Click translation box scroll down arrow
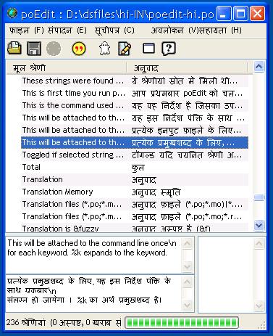The image size is (273, 336). click(188, 306)
